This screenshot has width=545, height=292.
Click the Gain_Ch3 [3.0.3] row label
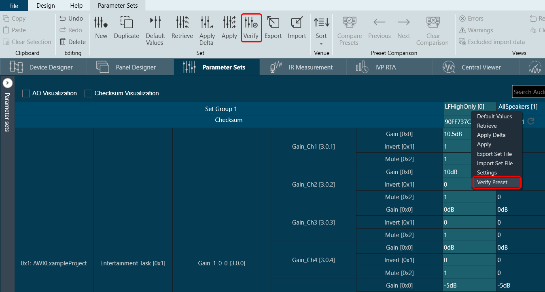pos(313,223)
